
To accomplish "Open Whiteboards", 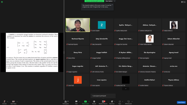I will tap(129, 102).
